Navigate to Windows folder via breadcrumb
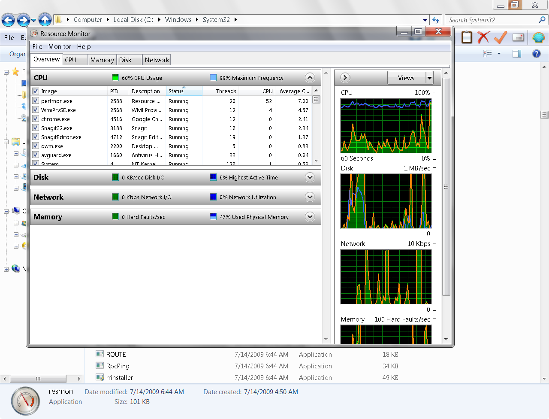This screenshot has width=549, height=419. [x=178, y=19]
